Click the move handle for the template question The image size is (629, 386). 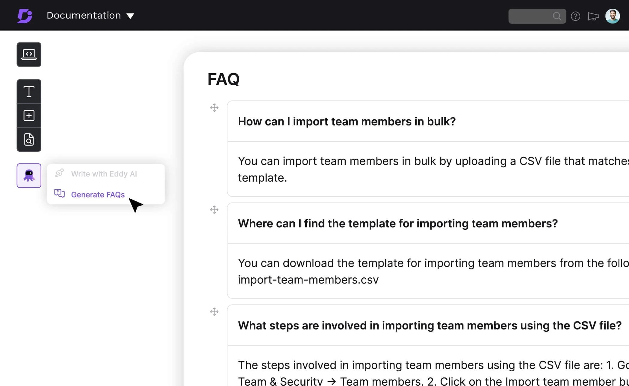214,210
